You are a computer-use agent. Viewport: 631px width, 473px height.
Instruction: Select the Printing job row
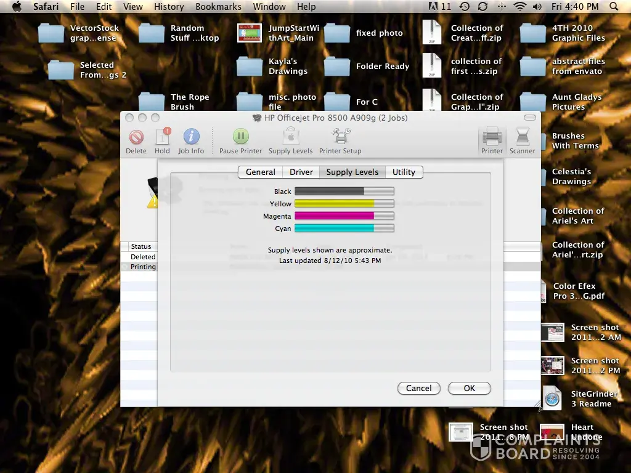tap(143, 267)
